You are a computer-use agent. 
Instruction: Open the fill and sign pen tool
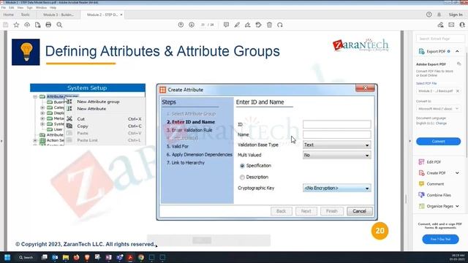point(248,25)
